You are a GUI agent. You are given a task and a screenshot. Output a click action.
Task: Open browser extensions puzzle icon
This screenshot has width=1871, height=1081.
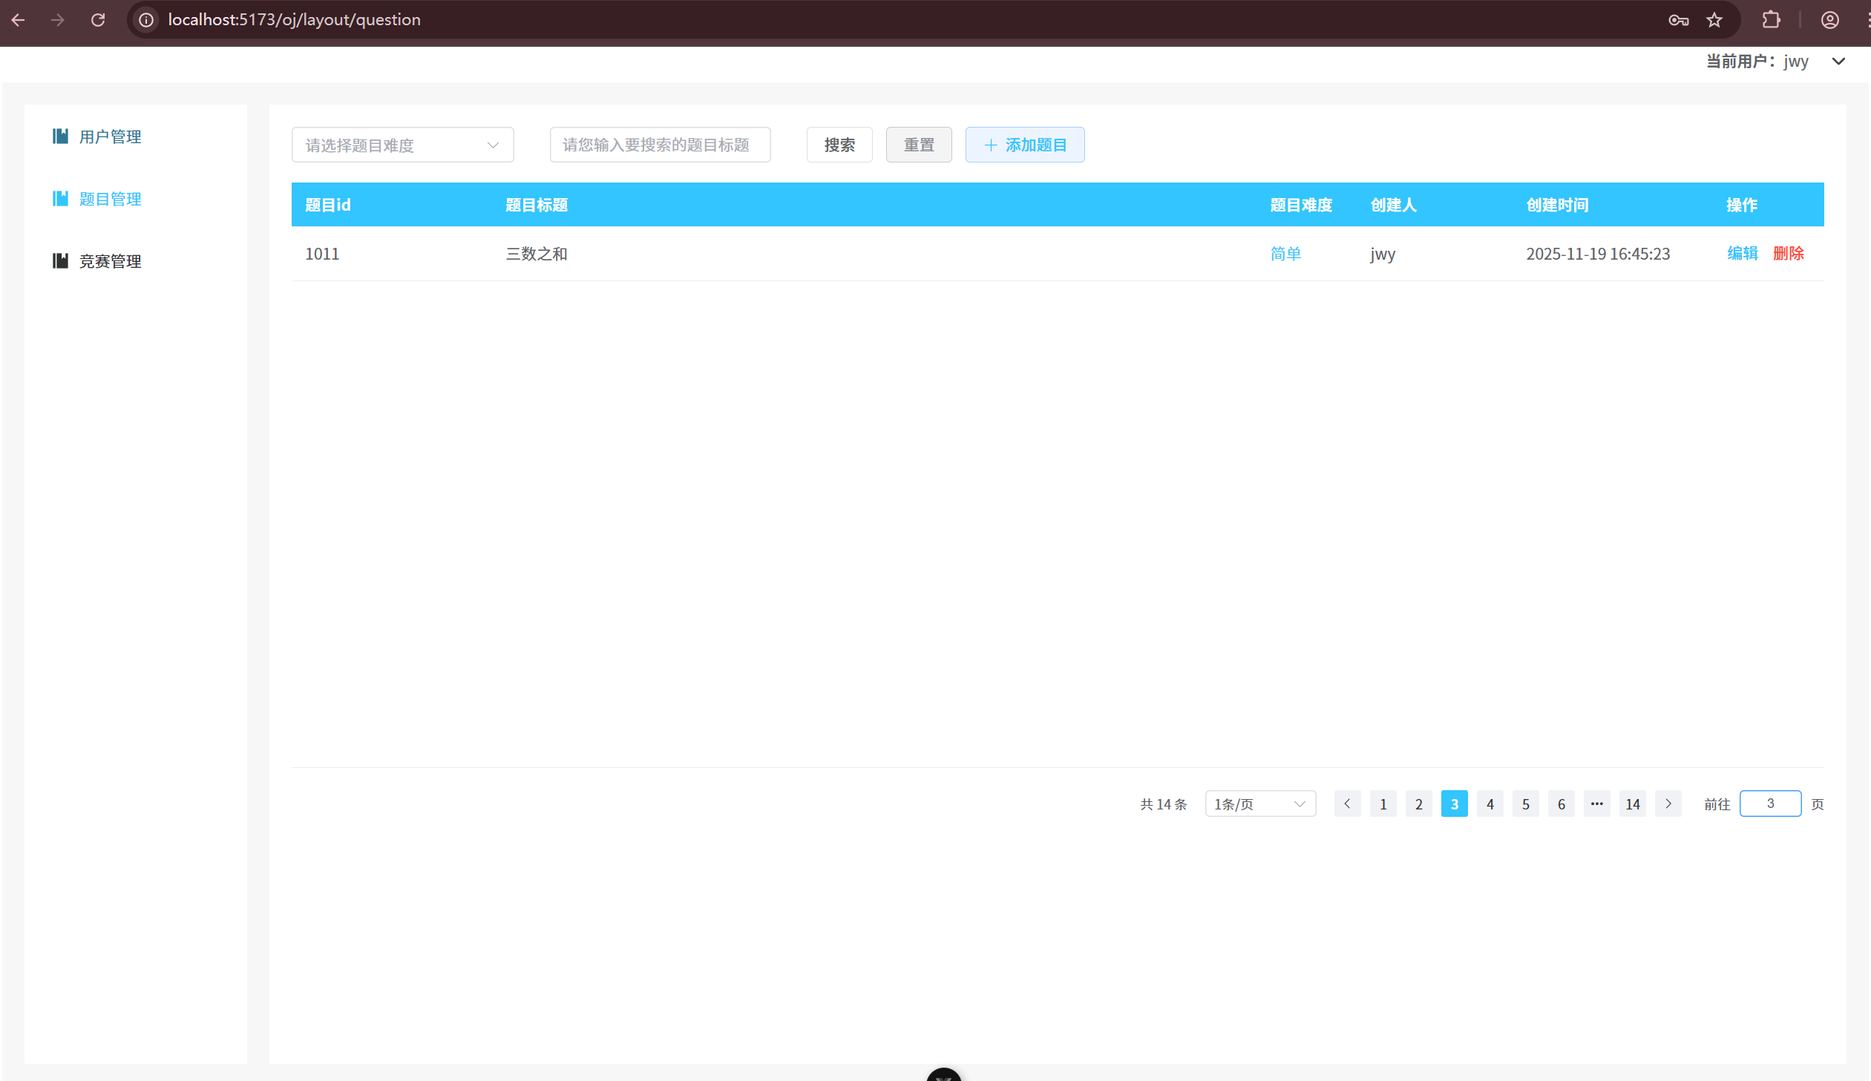tap(1771, 20)
